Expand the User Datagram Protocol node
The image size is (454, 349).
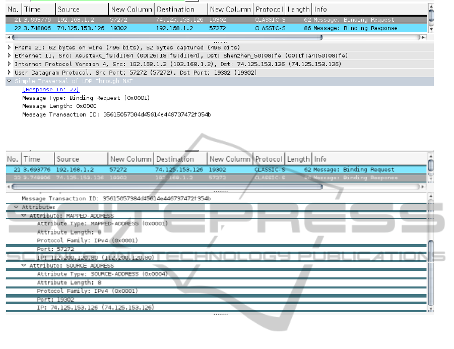tap(10, 73)
